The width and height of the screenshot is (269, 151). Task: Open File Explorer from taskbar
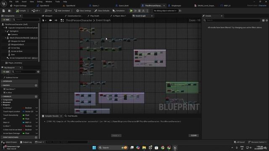coord(144,148)
